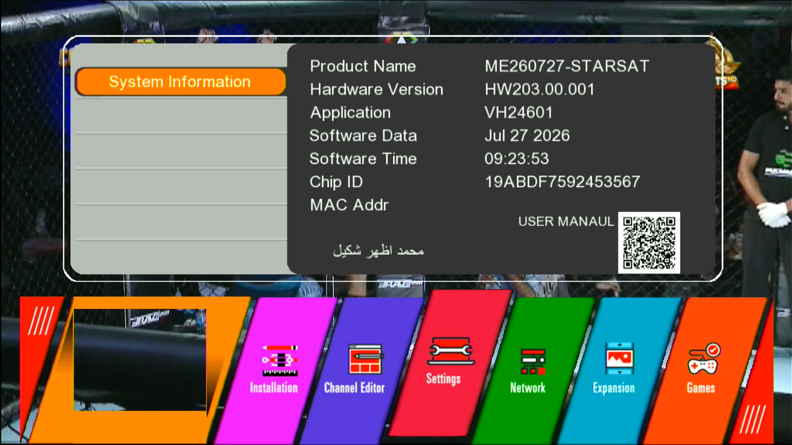Open the Channel Editor icon
This screenshot has width=792, height=445.
coord(365,359)
